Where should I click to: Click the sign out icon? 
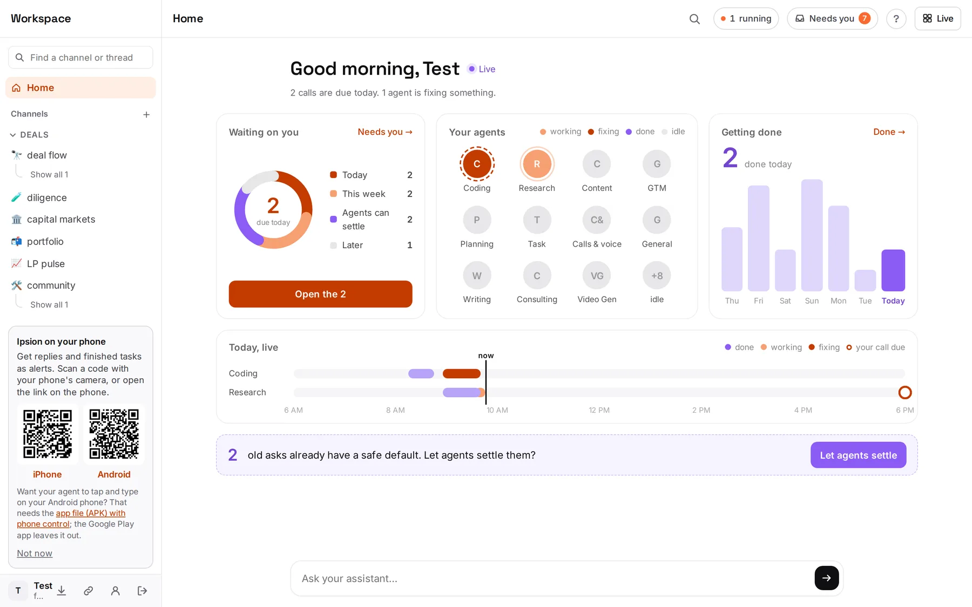tap(142, 591)
